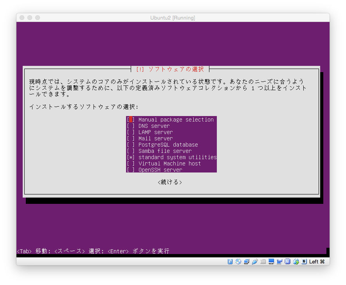
Task: Tick the Mail server checkbox
Action: point(131,138)
